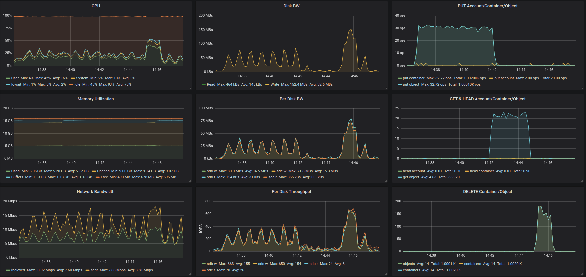Click 'Total: 1.0001 K' in DELETE legend
Viewport: 586px width, 277px height.
[x=443, y=264]
